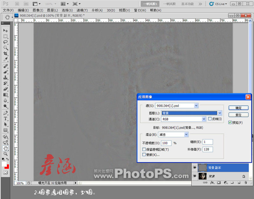Select the Zoom tool in toolbox
Screen dimensions: 254x199
(5, 154)
